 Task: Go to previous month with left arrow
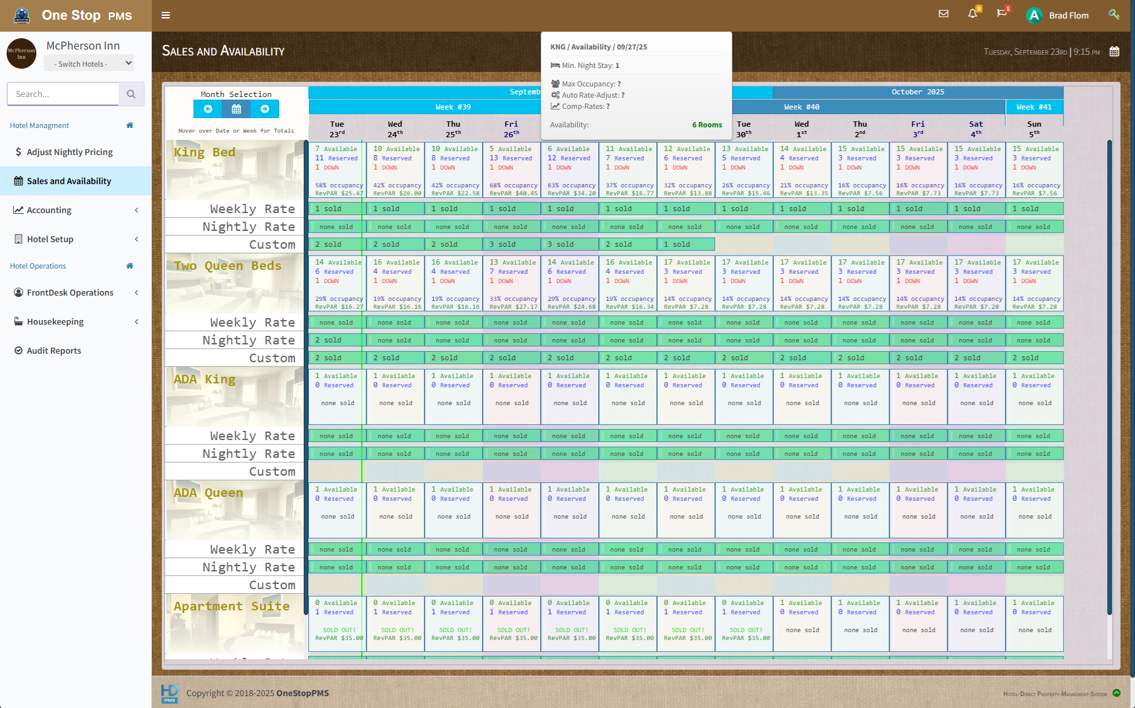[x=208, y=109]
